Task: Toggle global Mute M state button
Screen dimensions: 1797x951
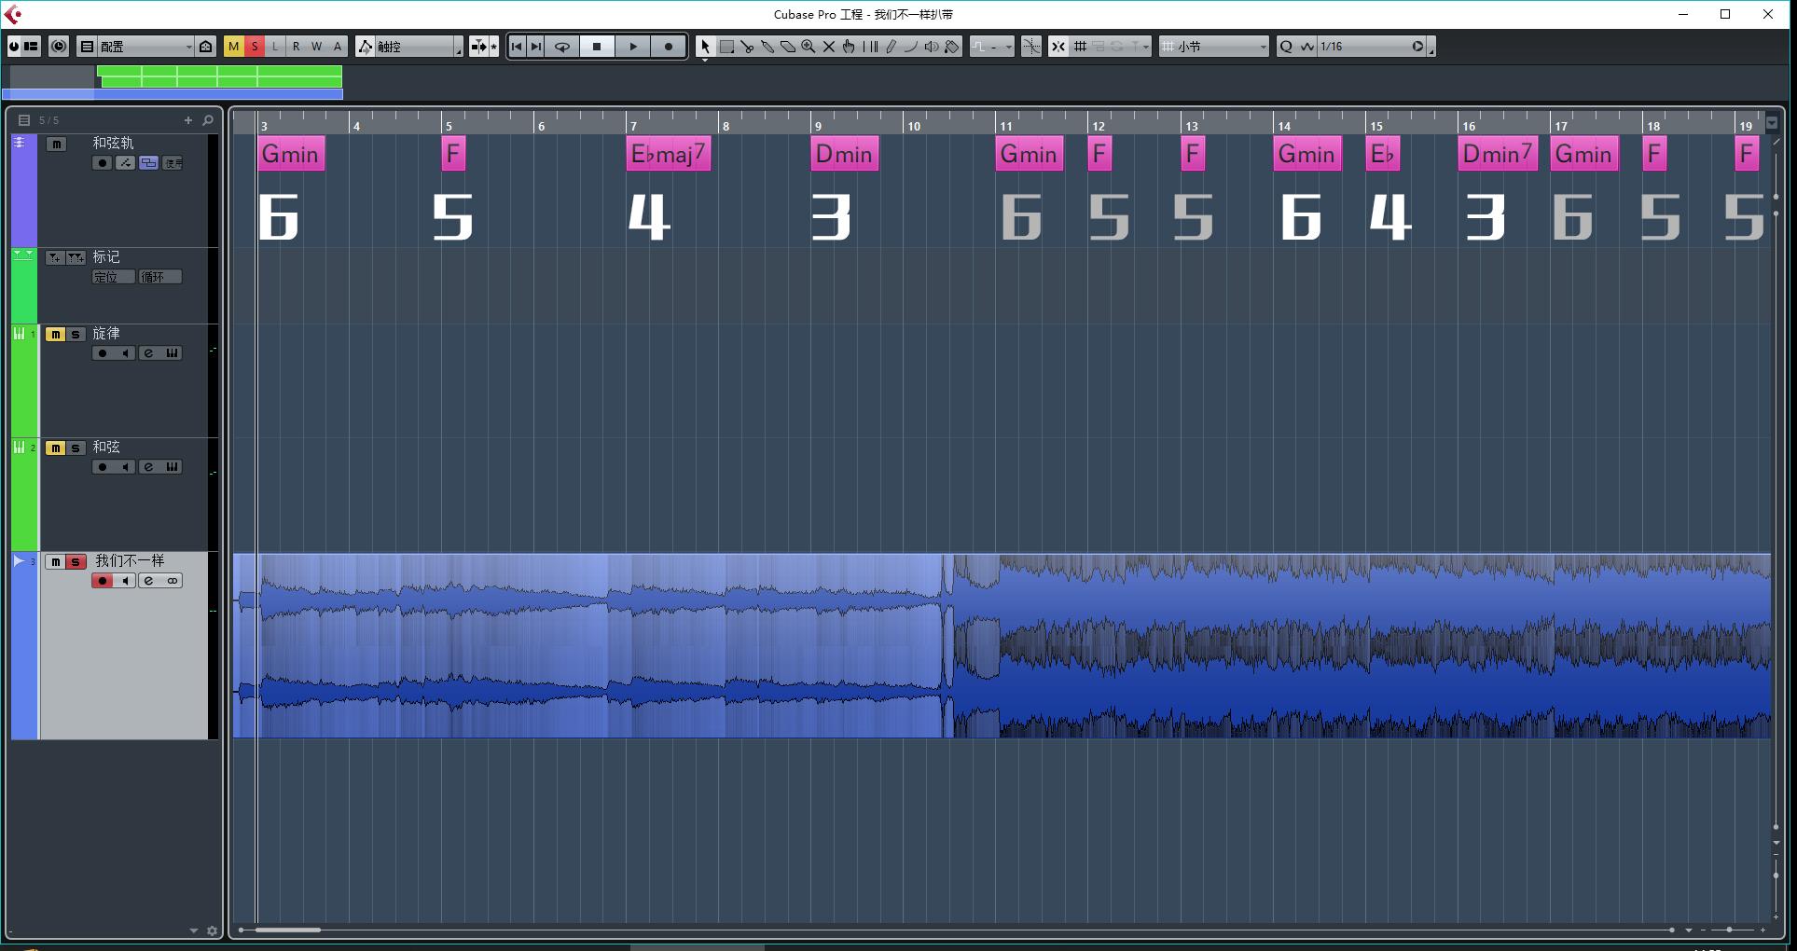Action: pyautogui.click(x=233, y=46)
